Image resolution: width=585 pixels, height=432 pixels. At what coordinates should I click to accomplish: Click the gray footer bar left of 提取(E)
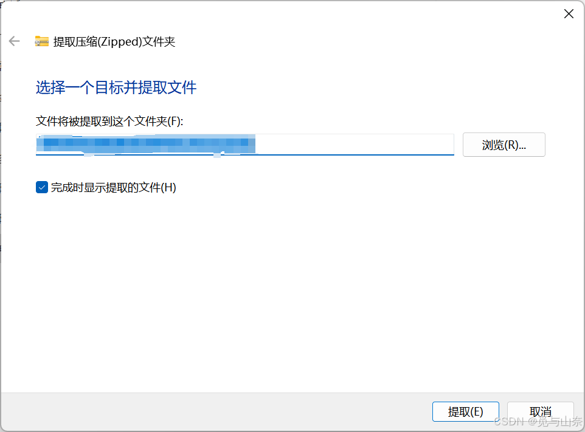coord(216,411)
